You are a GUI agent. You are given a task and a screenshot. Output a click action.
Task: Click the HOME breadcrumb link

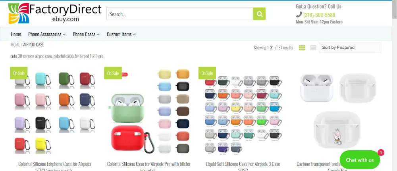(15, 44)
